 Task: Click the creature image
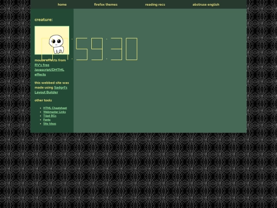[x=52, y=41]
